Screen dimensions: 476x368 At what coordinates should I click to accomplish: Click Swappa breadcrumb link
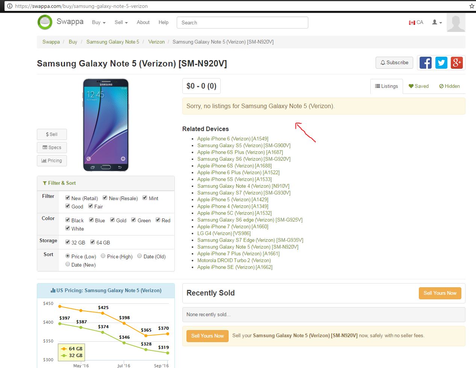click(x=51, y=42)
